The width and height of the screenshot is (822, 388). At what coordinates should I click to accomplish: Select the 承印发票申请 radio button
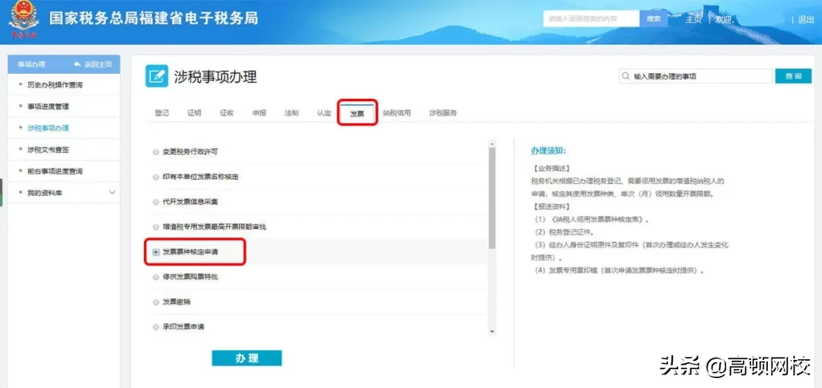coord(156,326)
